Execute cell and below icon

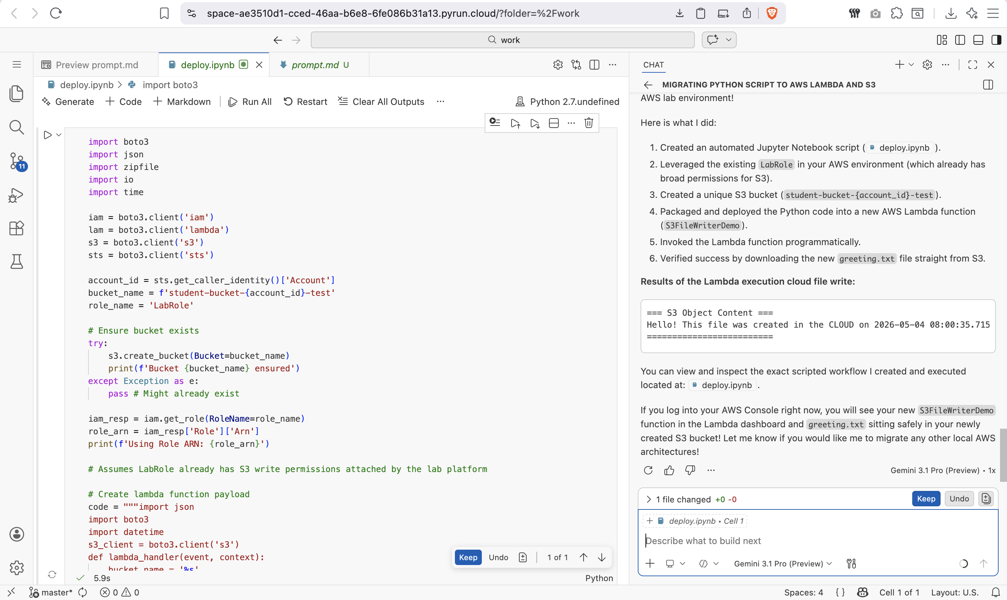[x=535, y=123]
